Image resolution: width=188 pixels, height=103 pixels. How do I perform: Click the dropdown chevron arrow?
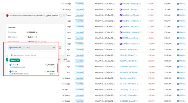coord(54,48)
